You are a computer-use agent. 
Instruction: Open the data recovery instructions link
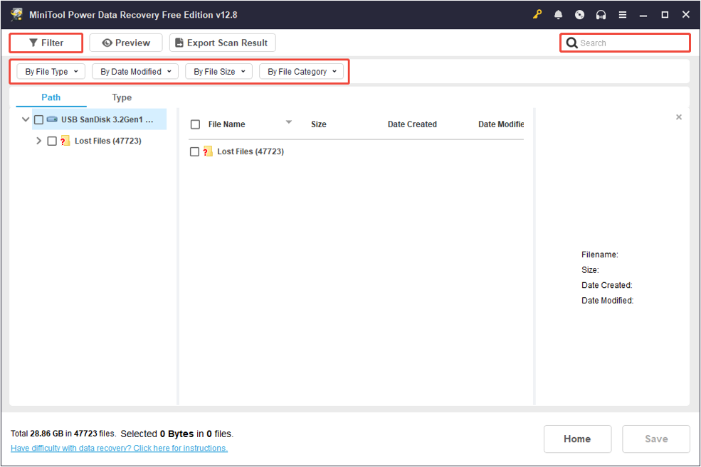point(120,448)
